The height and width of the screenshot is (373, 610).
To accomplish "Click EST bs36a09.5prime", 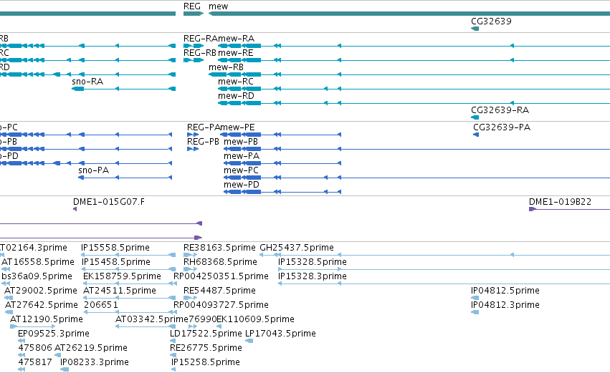I will (x=37, y=276).
